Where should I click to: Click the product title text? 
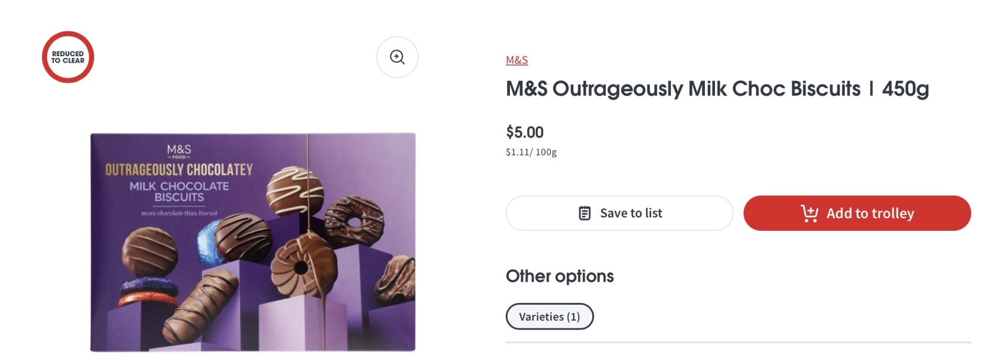point(717,88)
